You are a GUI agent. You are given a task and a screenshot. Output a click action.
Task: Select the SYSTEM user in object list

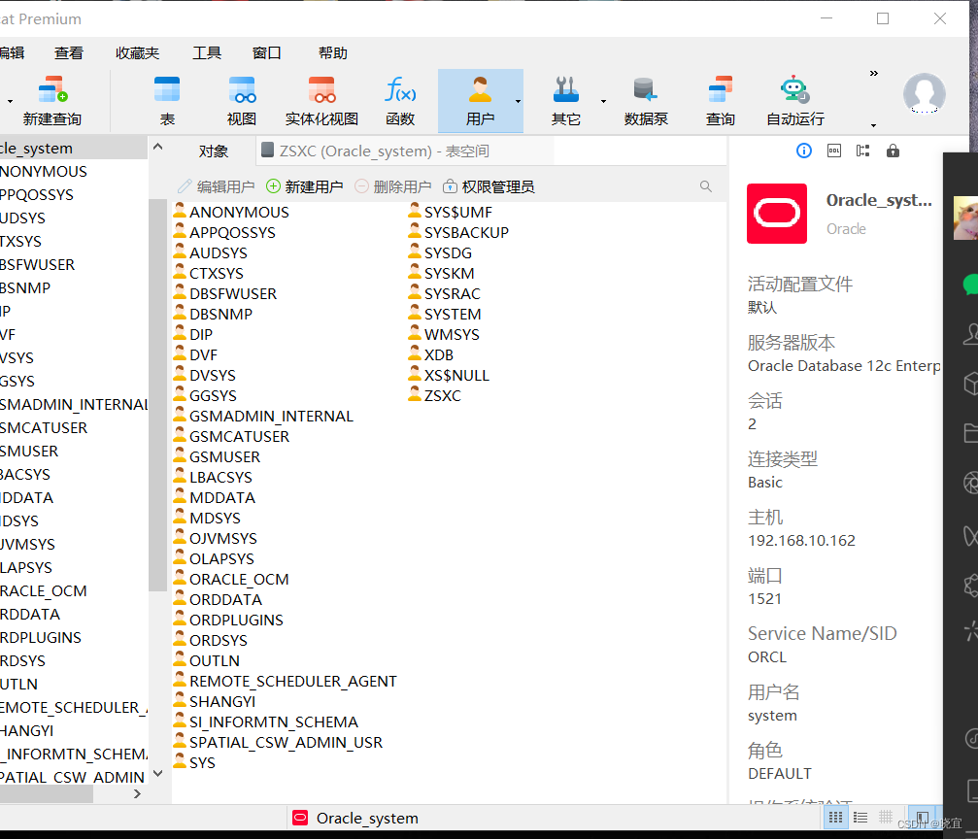tap(445, 315)
